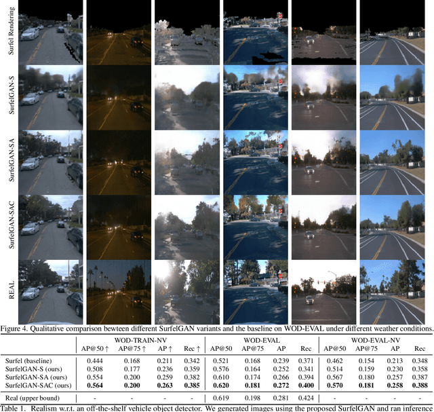Open the REAL image with the overhead traffic light and oncoming car

click(324, 293)
